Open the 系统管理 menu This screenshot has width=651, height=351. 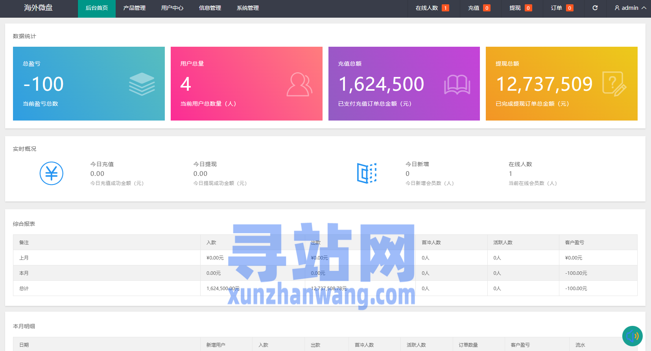tap(248, 9)
